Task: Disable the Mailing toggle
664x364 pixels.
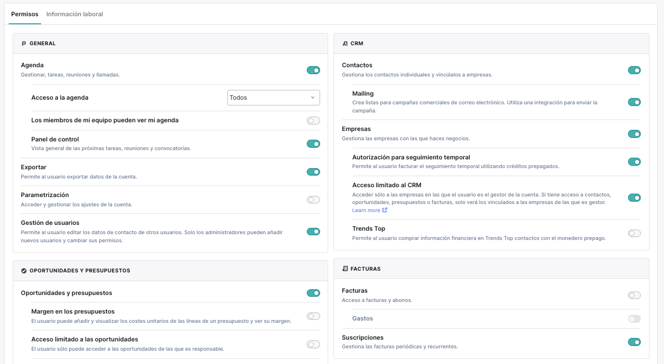Action: pyautogui.click(x=634, y=102)
